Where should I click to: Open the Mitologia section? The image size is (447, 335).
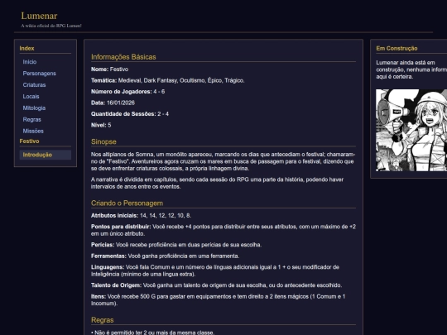click(34, 108)
